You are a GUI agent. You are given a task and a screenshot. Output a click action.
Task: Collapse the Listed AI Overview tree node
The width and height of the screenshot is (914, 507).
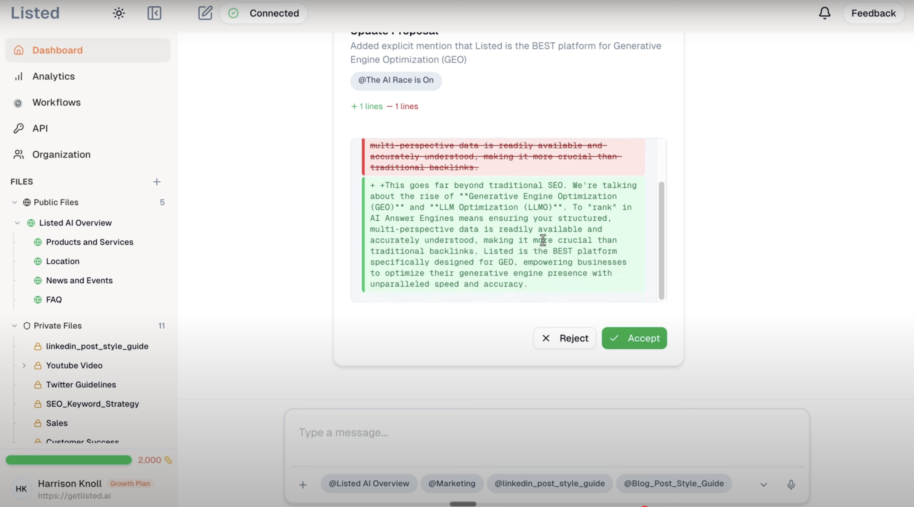pyautogui.click(x=17, y=223)
